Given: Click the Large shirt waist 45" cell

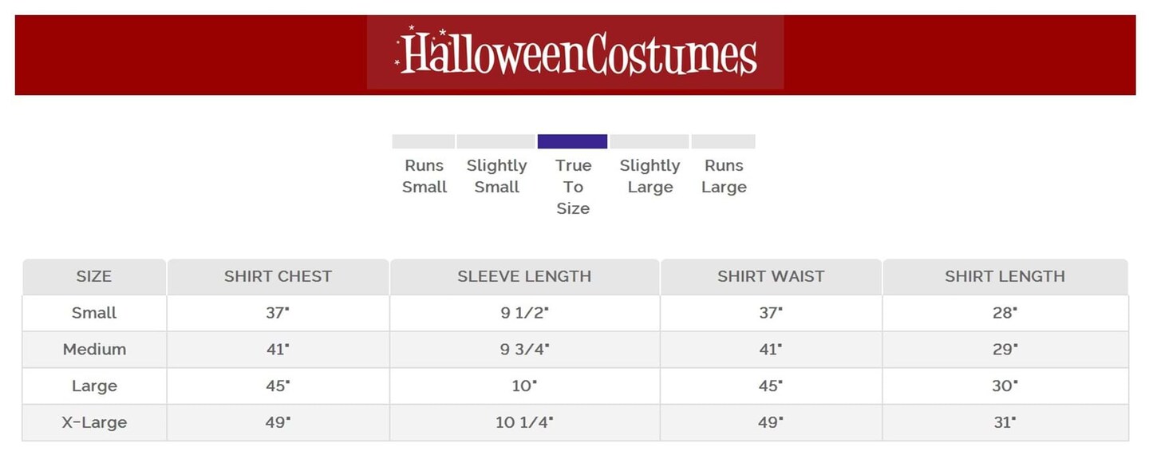Looking at the screenshot, I should pos(771,386).
